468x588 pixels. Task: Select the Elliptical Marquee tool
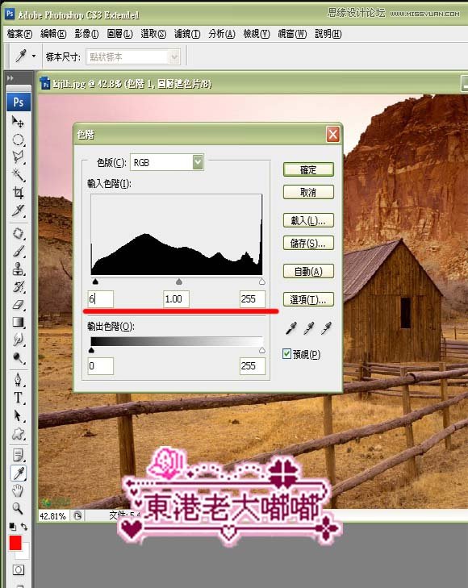(x=18, y=140)
